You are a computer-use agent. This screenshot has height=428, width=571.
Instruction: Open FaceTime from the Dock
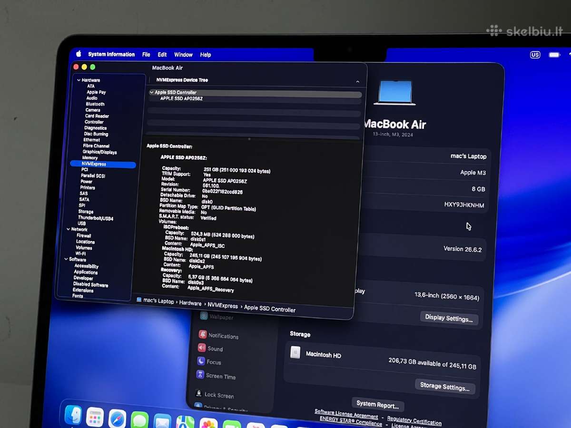232,424
